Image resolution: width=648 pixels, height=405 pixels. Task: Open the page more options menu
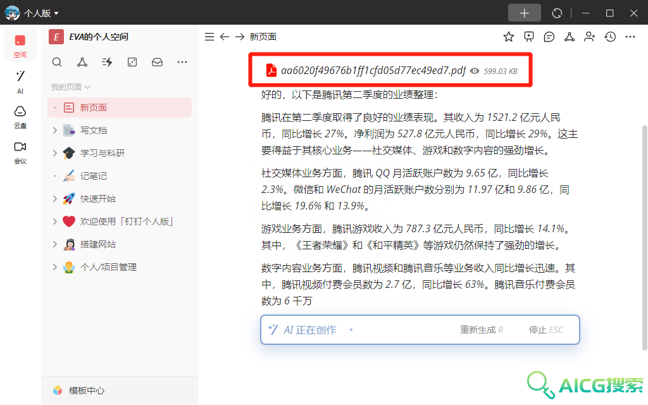click(630, 37)
